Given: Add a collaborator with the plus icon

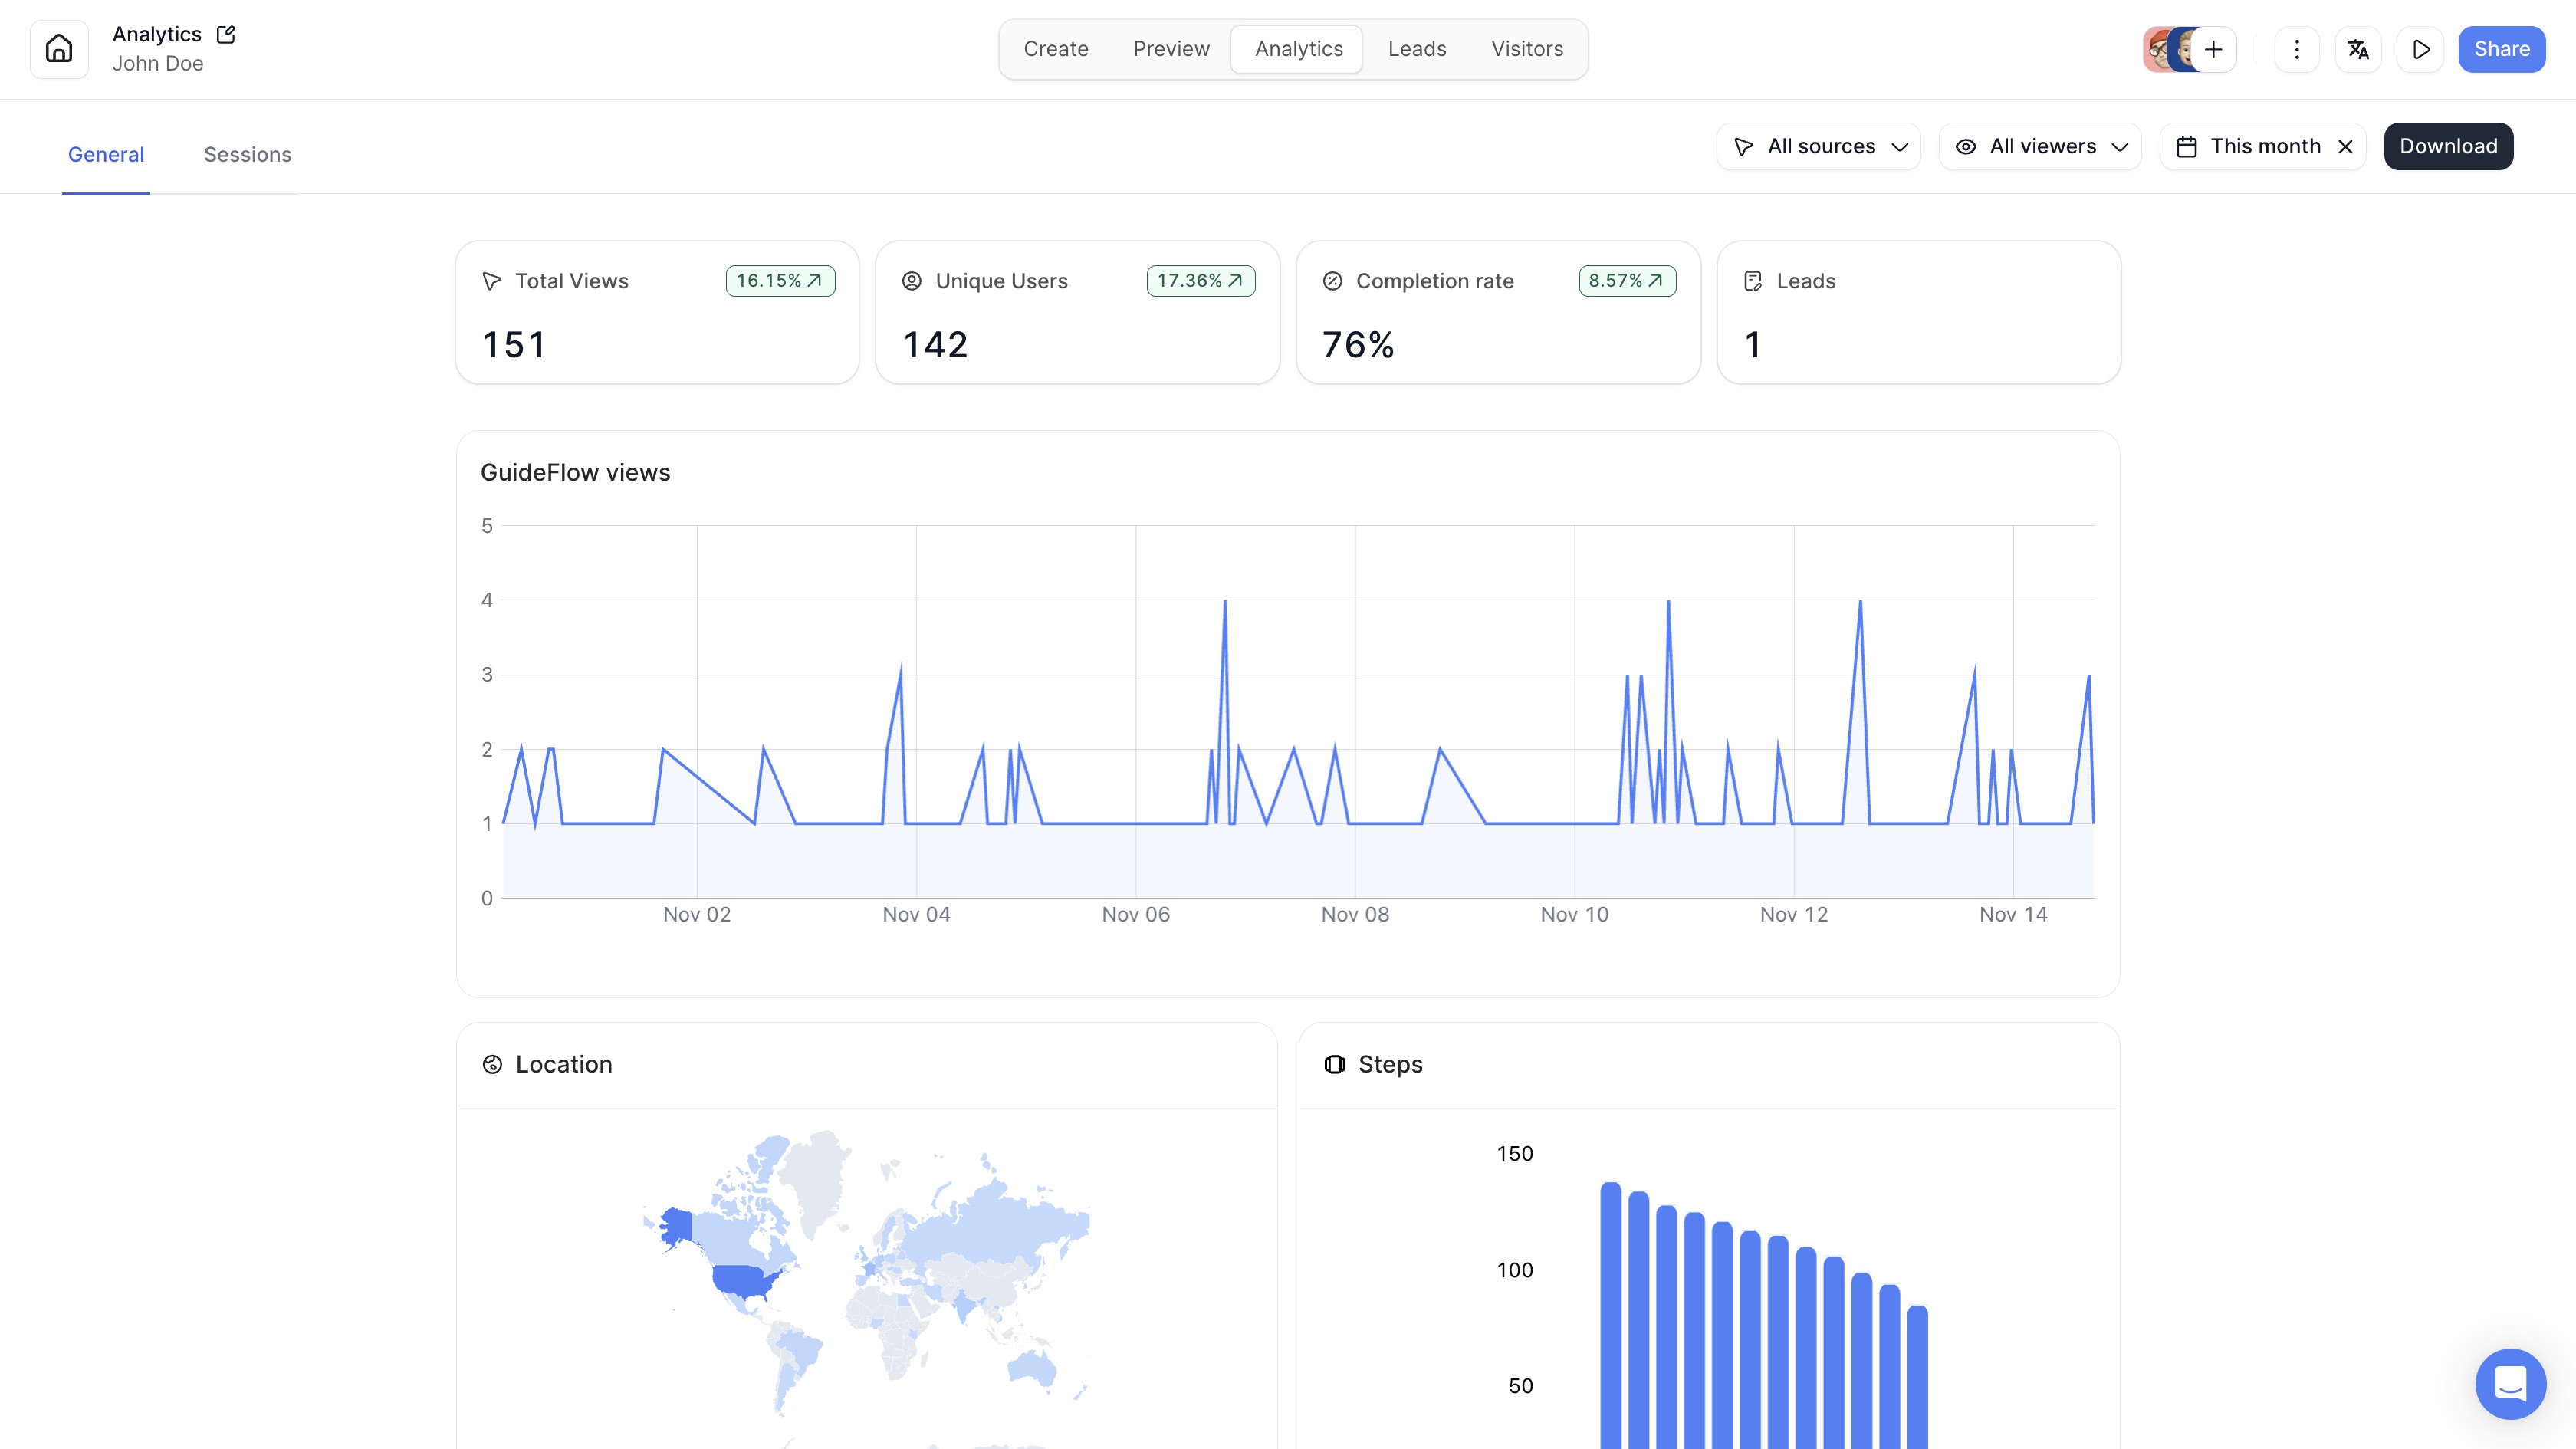Looking at the screenshot, I should tap(2213, 49).
